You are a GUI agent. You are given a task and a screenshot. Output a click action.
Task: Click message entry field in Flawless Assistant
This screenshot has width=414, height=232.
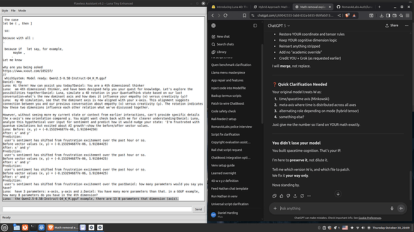[97, 209]
